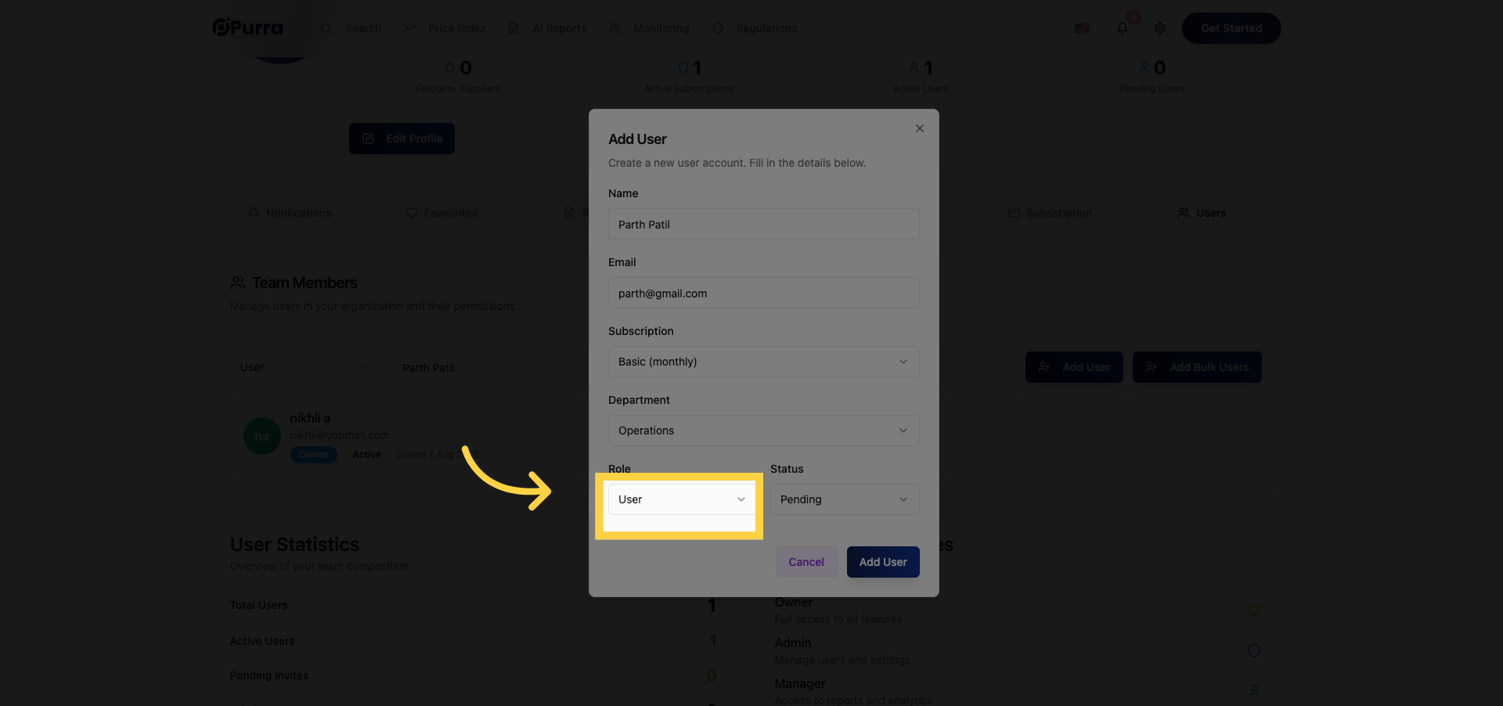Click the language flag icon
Image resolution: width=1503 pixels, height=706 pixels.
point(1082,28)
